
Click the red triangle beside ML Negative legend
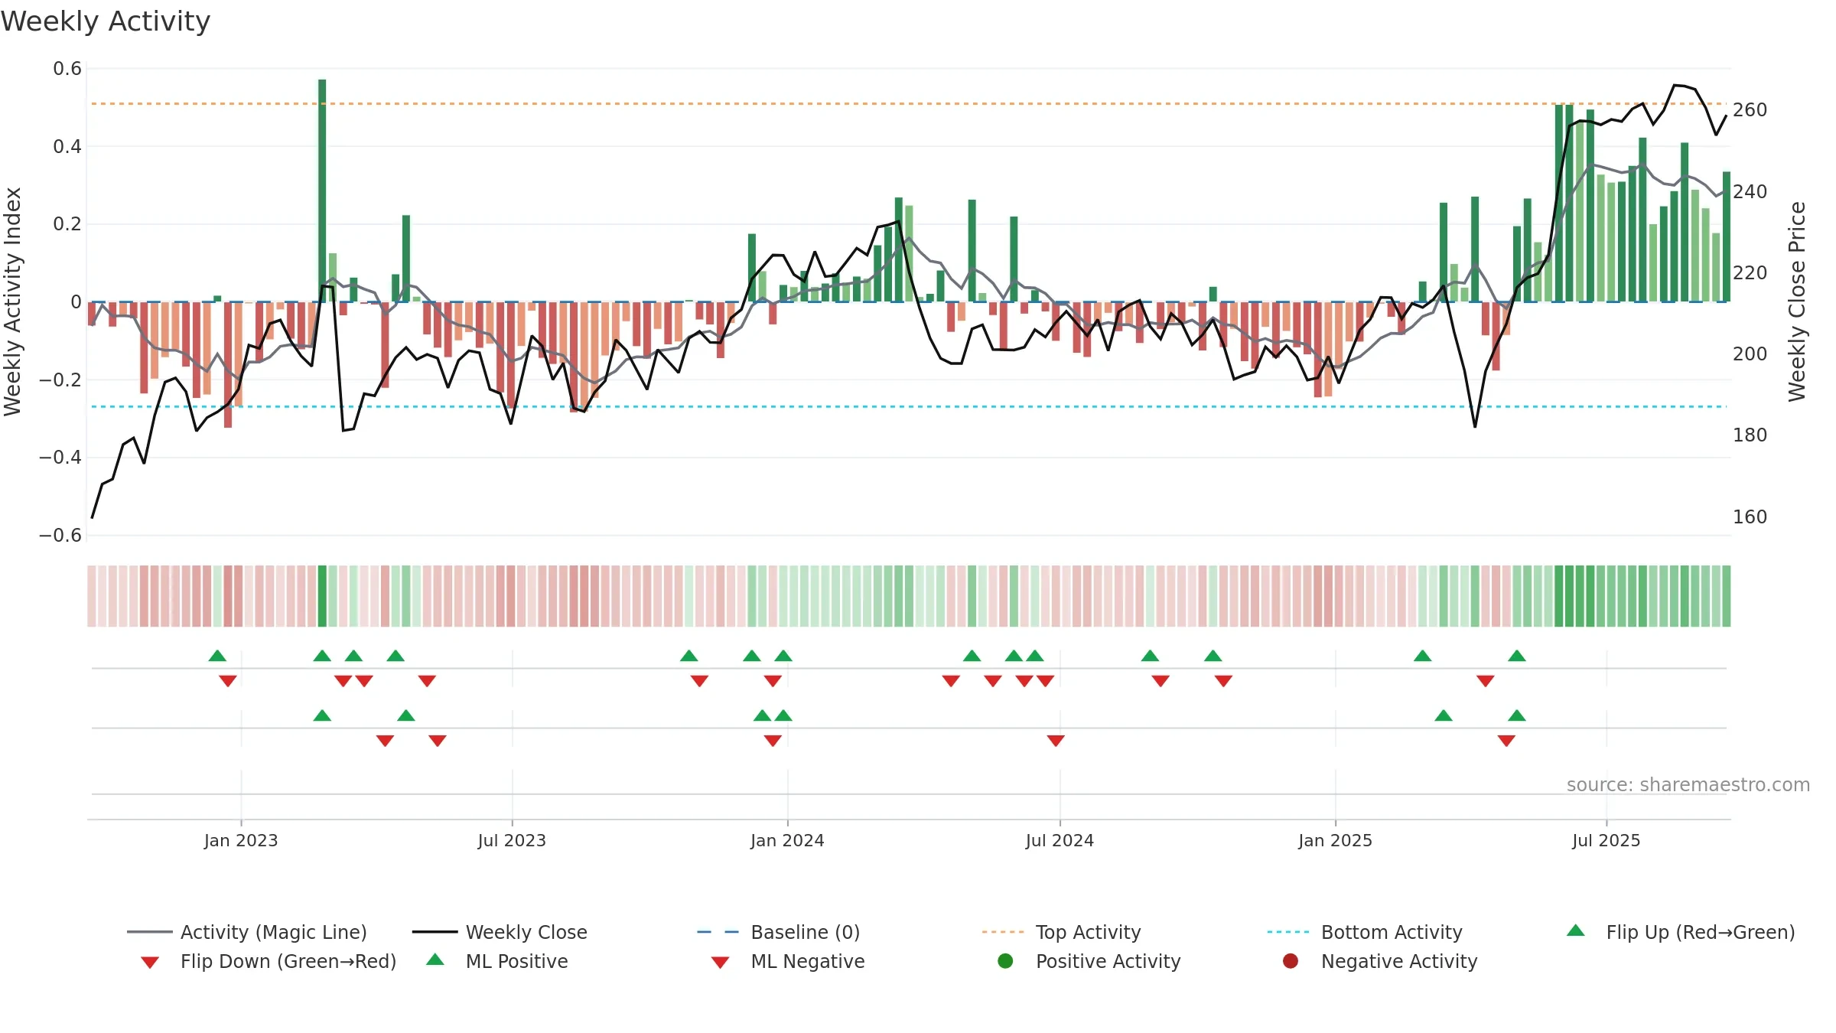click(721, 963)
